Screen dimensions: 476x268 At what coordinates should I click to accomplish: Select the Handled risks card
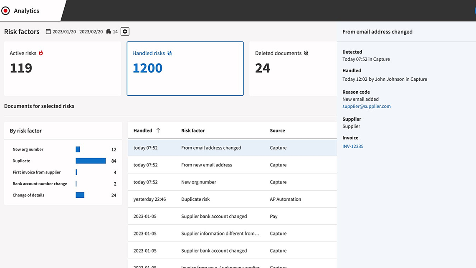185,69
